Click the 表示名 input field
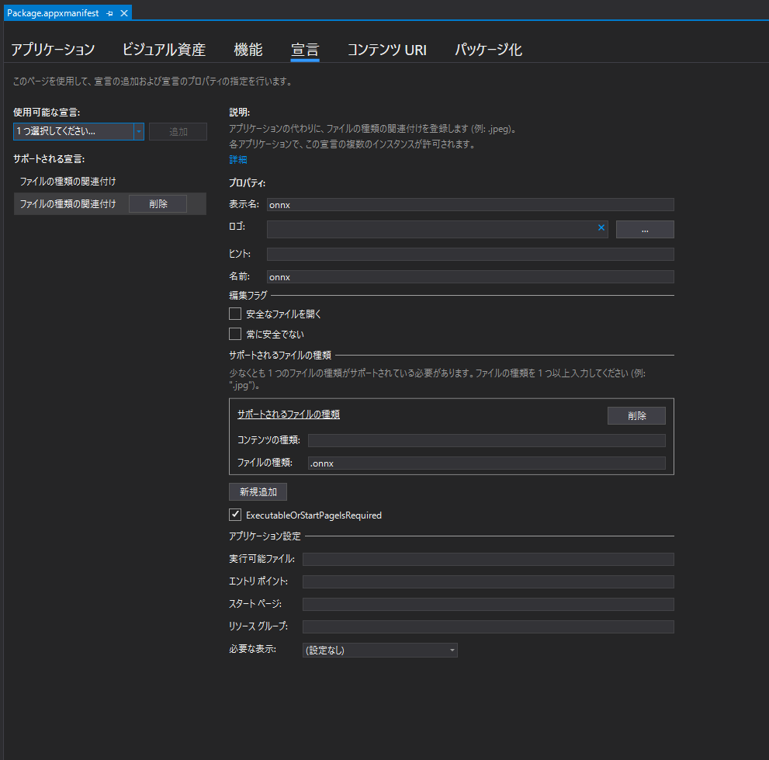Image resolution: width=769 pixels, height=760 pixels. pos(469,205)
